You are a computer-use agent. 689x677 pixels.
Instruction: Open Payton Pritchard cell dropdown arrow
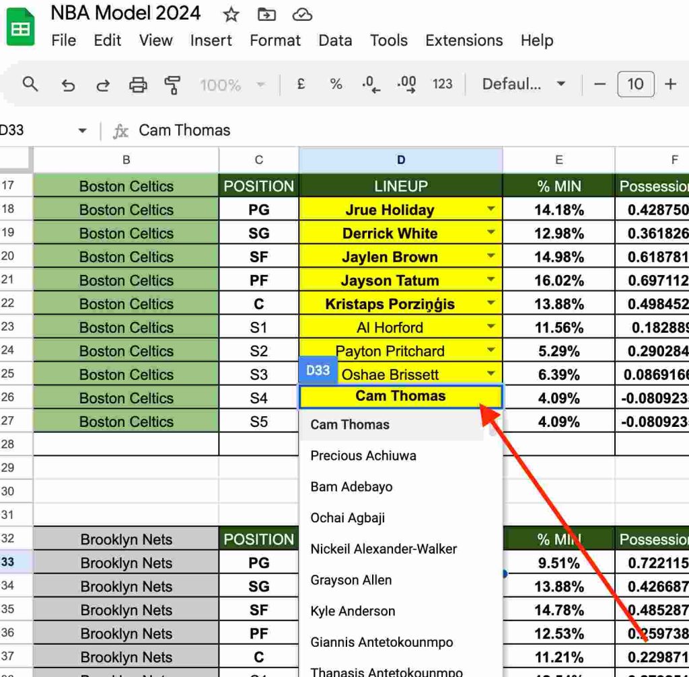pyautogui.click(x=491, y=350)
